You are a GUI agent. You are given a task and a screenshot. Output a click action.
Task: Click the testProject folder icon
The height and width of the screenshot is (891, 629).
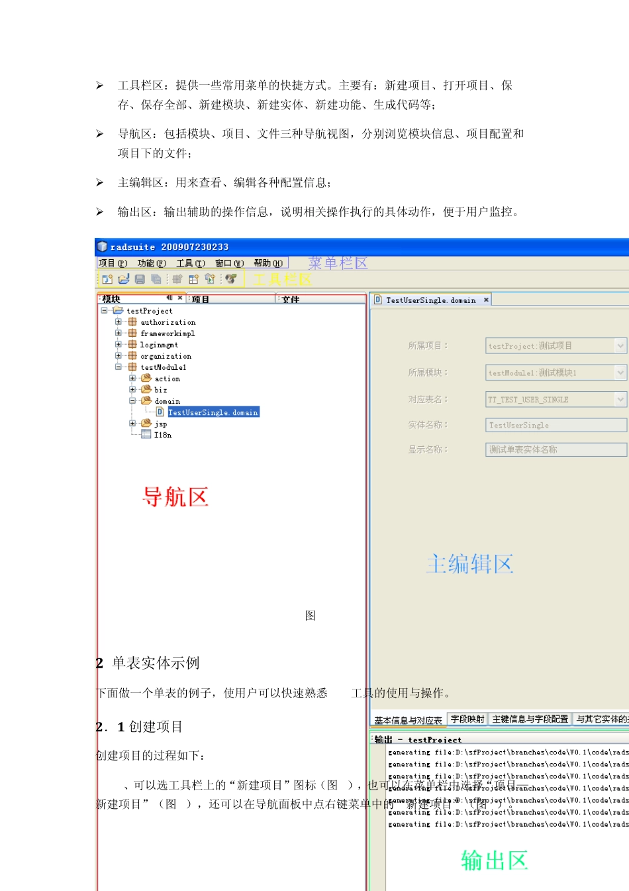118,310
